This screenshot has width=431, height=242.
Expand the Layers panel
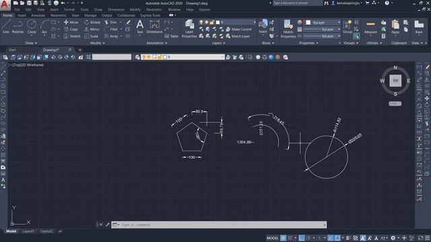(218, 43)
